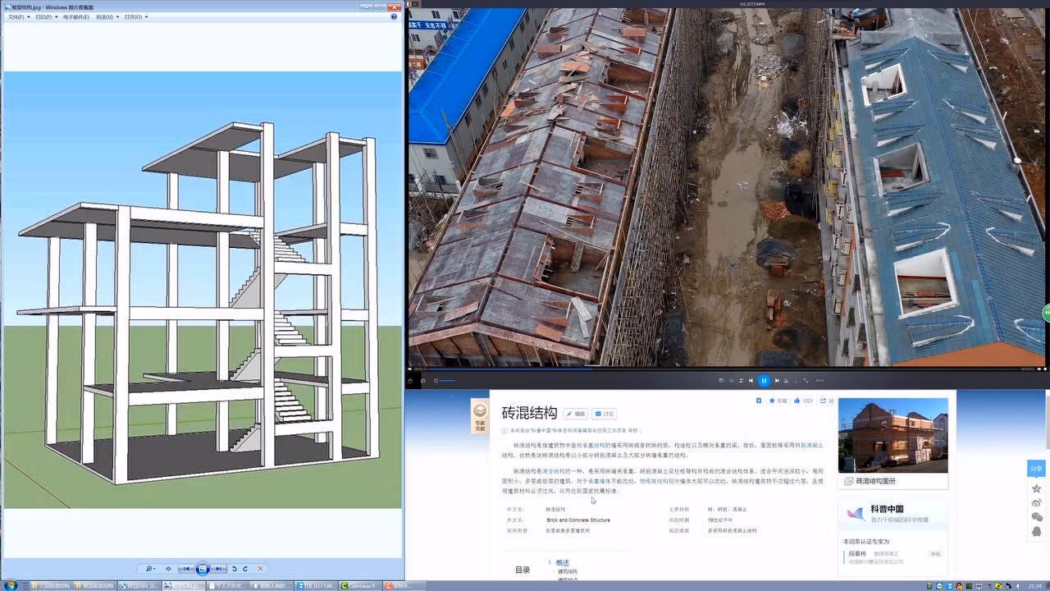This screenshot has width=1050, height=591.
Task: Click the actual size fit icon
Action: 169,568
